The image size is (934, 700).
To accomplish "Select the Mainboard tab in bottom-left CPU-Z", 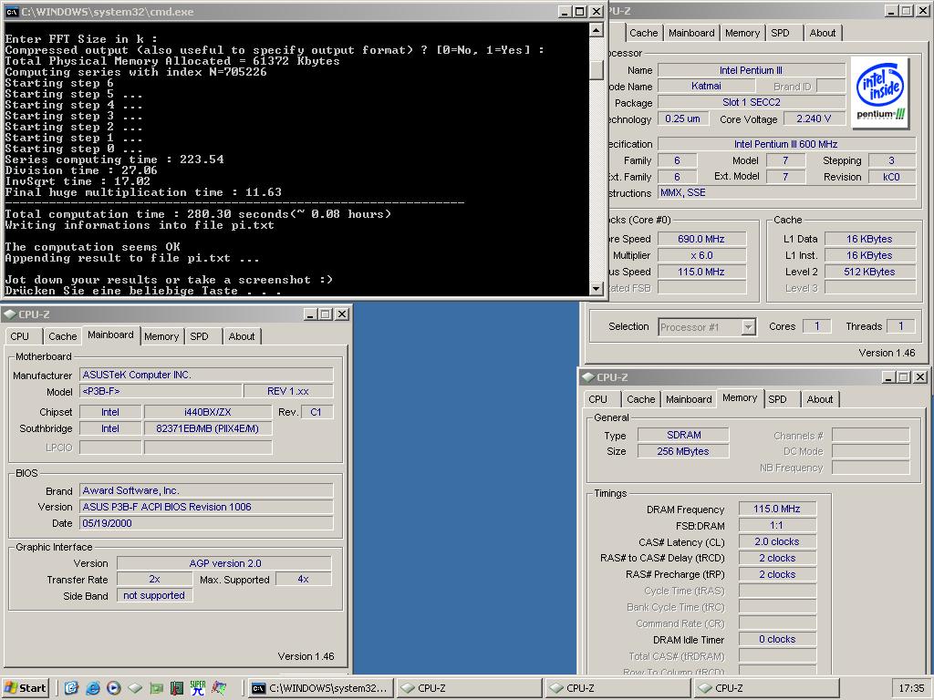I will 110,335.
